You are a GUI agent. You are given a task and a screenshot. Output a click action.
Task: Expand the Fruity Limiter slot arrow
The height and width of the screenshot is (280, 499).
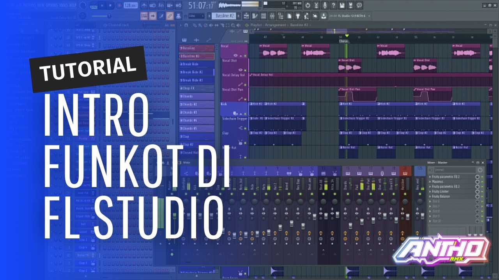click(430, 191)
